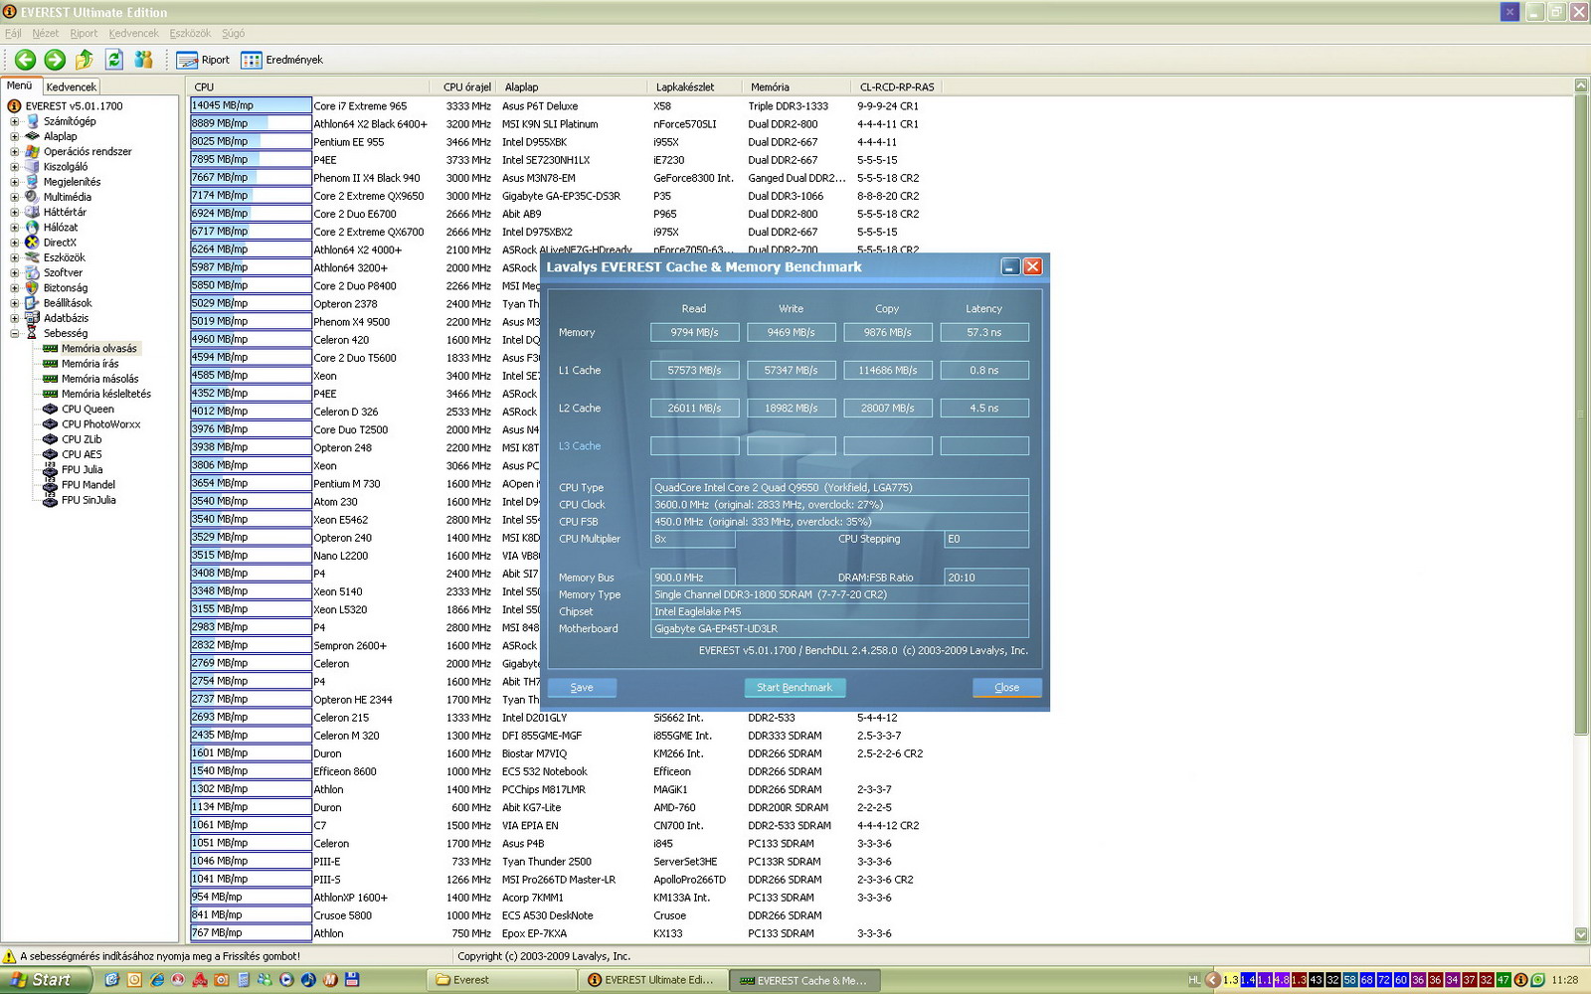Image resolution: width=1591 pixels, height=994 pixels.
Task: Click the green Forward arrow toolbar icon
Action: 55,60
